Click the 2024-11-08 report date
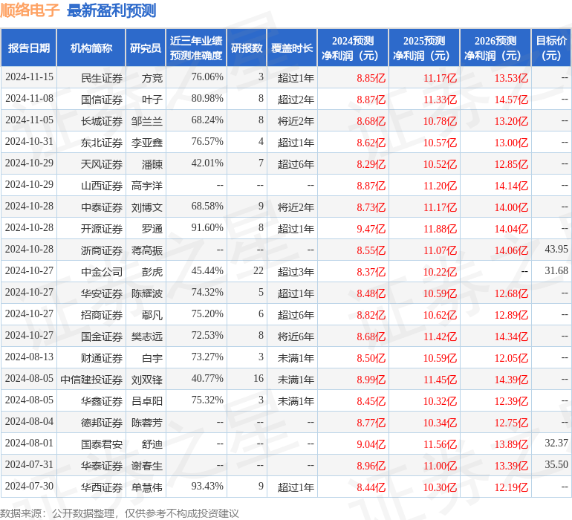The image size is (572, 520). pos(29,98)
